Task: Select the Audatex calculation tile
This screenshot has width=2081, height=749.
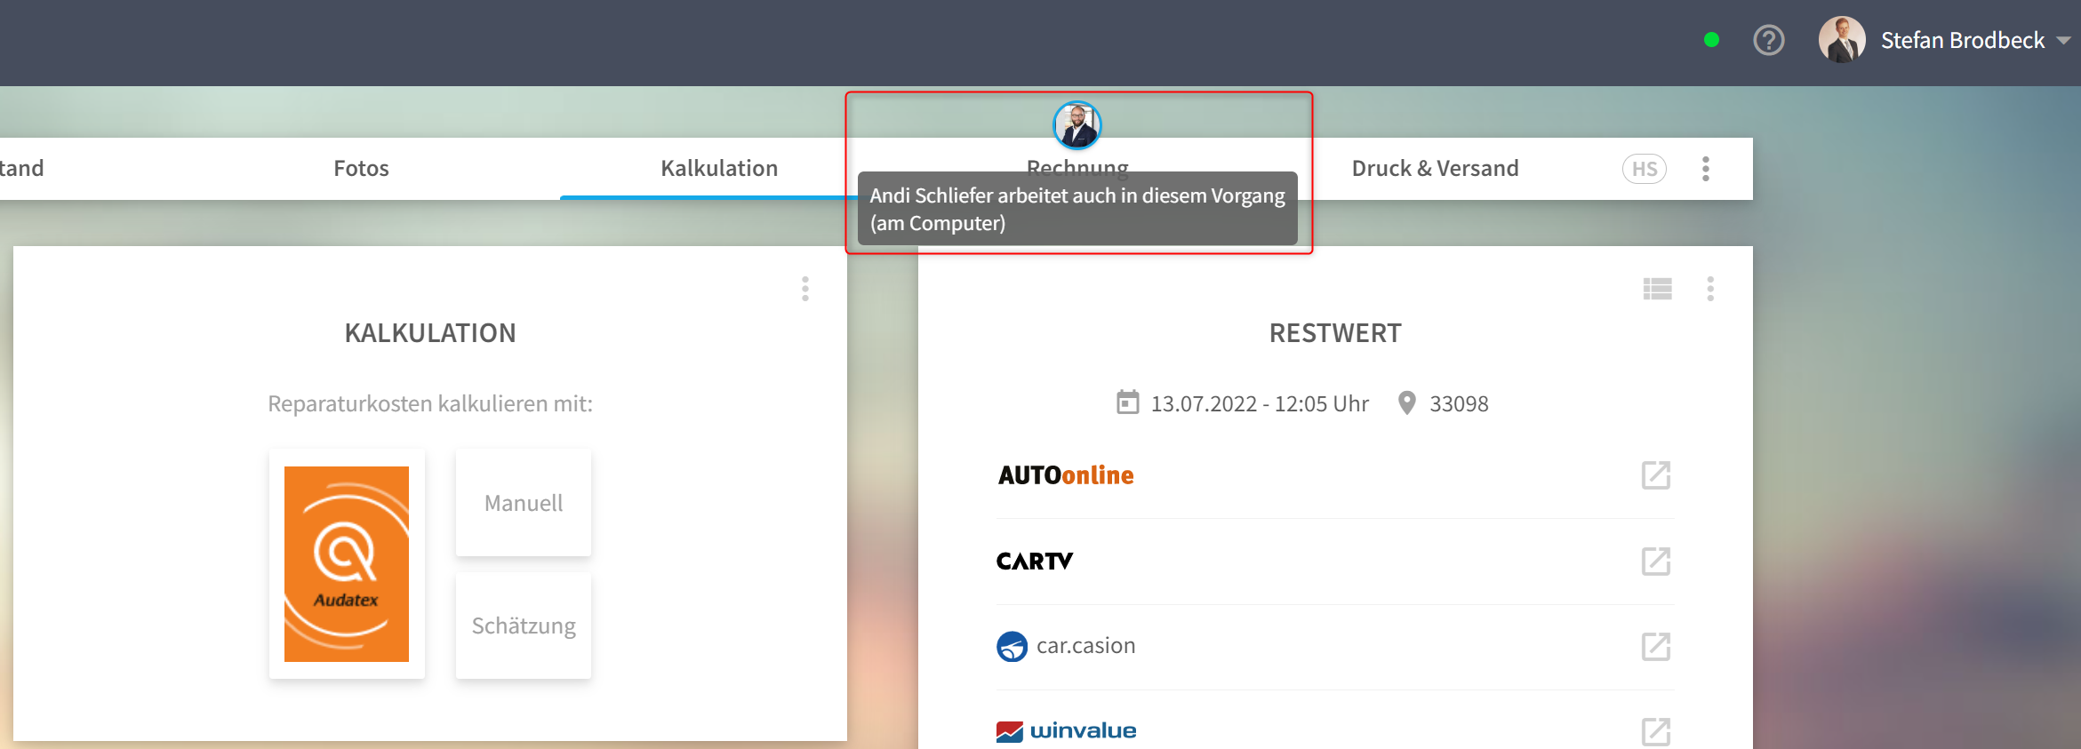Action: (x=347, y=564)
